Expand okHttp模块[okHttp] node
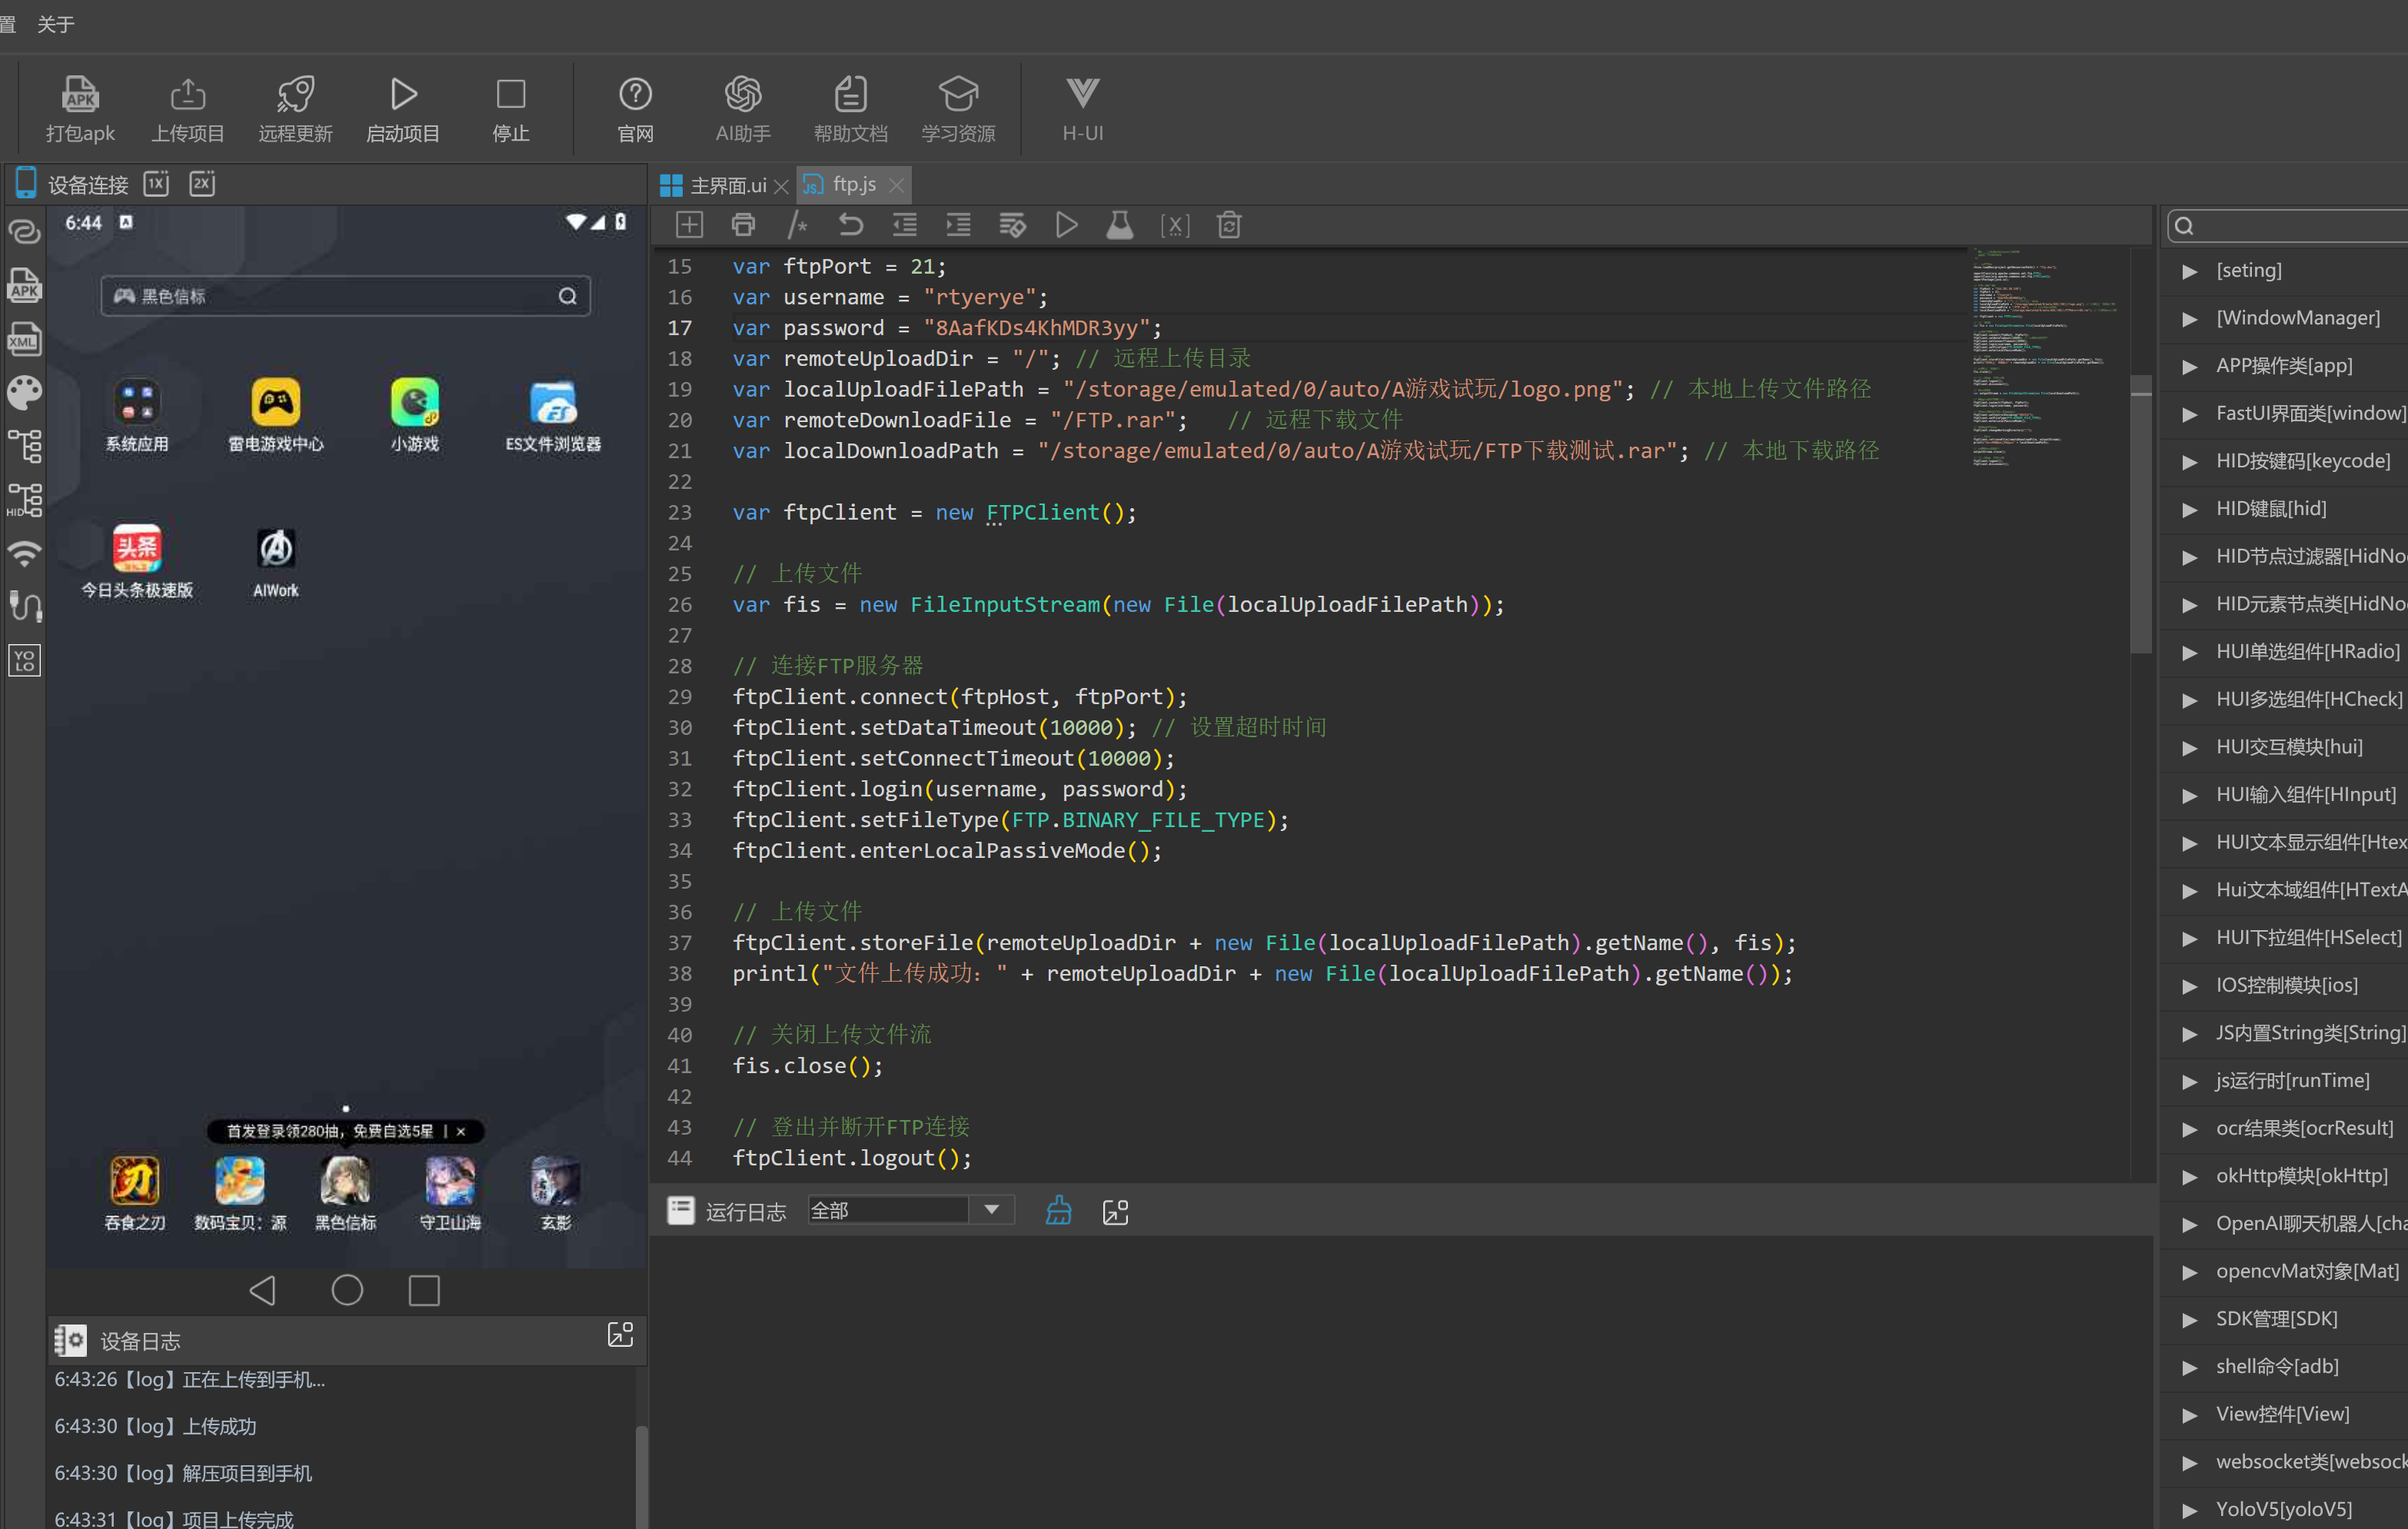Image resolution: width=2408 pixels, height=1529 pixels. (2190, 1177)
